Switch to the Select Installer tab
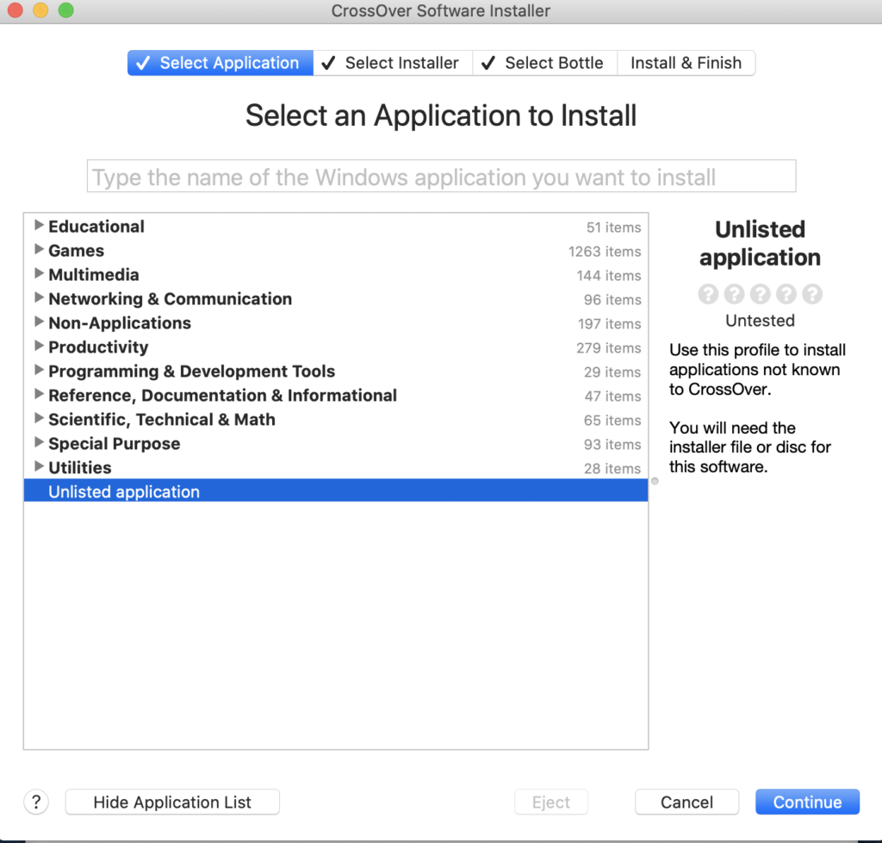 392,63
